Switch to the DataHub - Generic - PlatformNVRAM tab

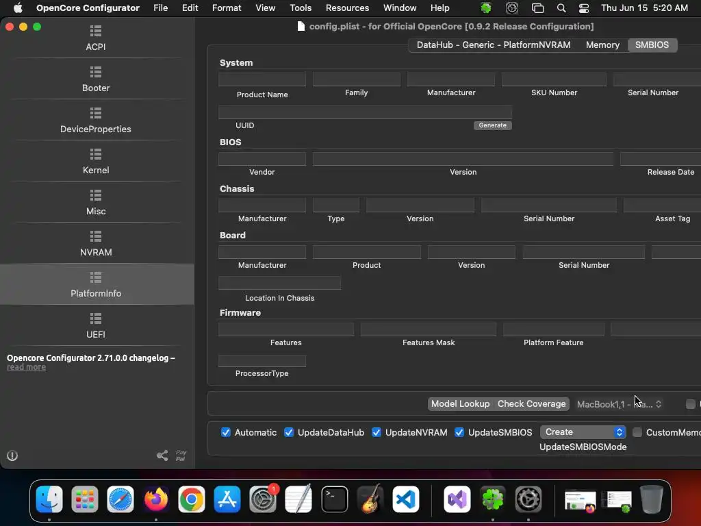point(494,45)
